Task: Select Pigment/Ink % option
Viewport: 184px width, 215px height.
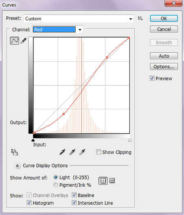Action: click(56, 185)
